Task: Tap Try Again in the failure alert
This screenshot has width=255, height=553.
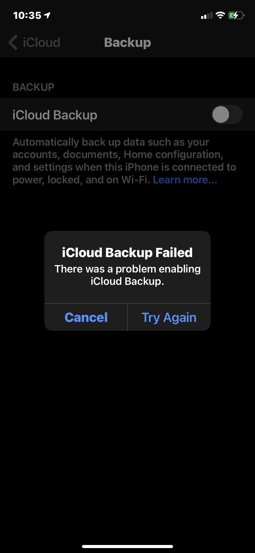Action: pos(169,317)
